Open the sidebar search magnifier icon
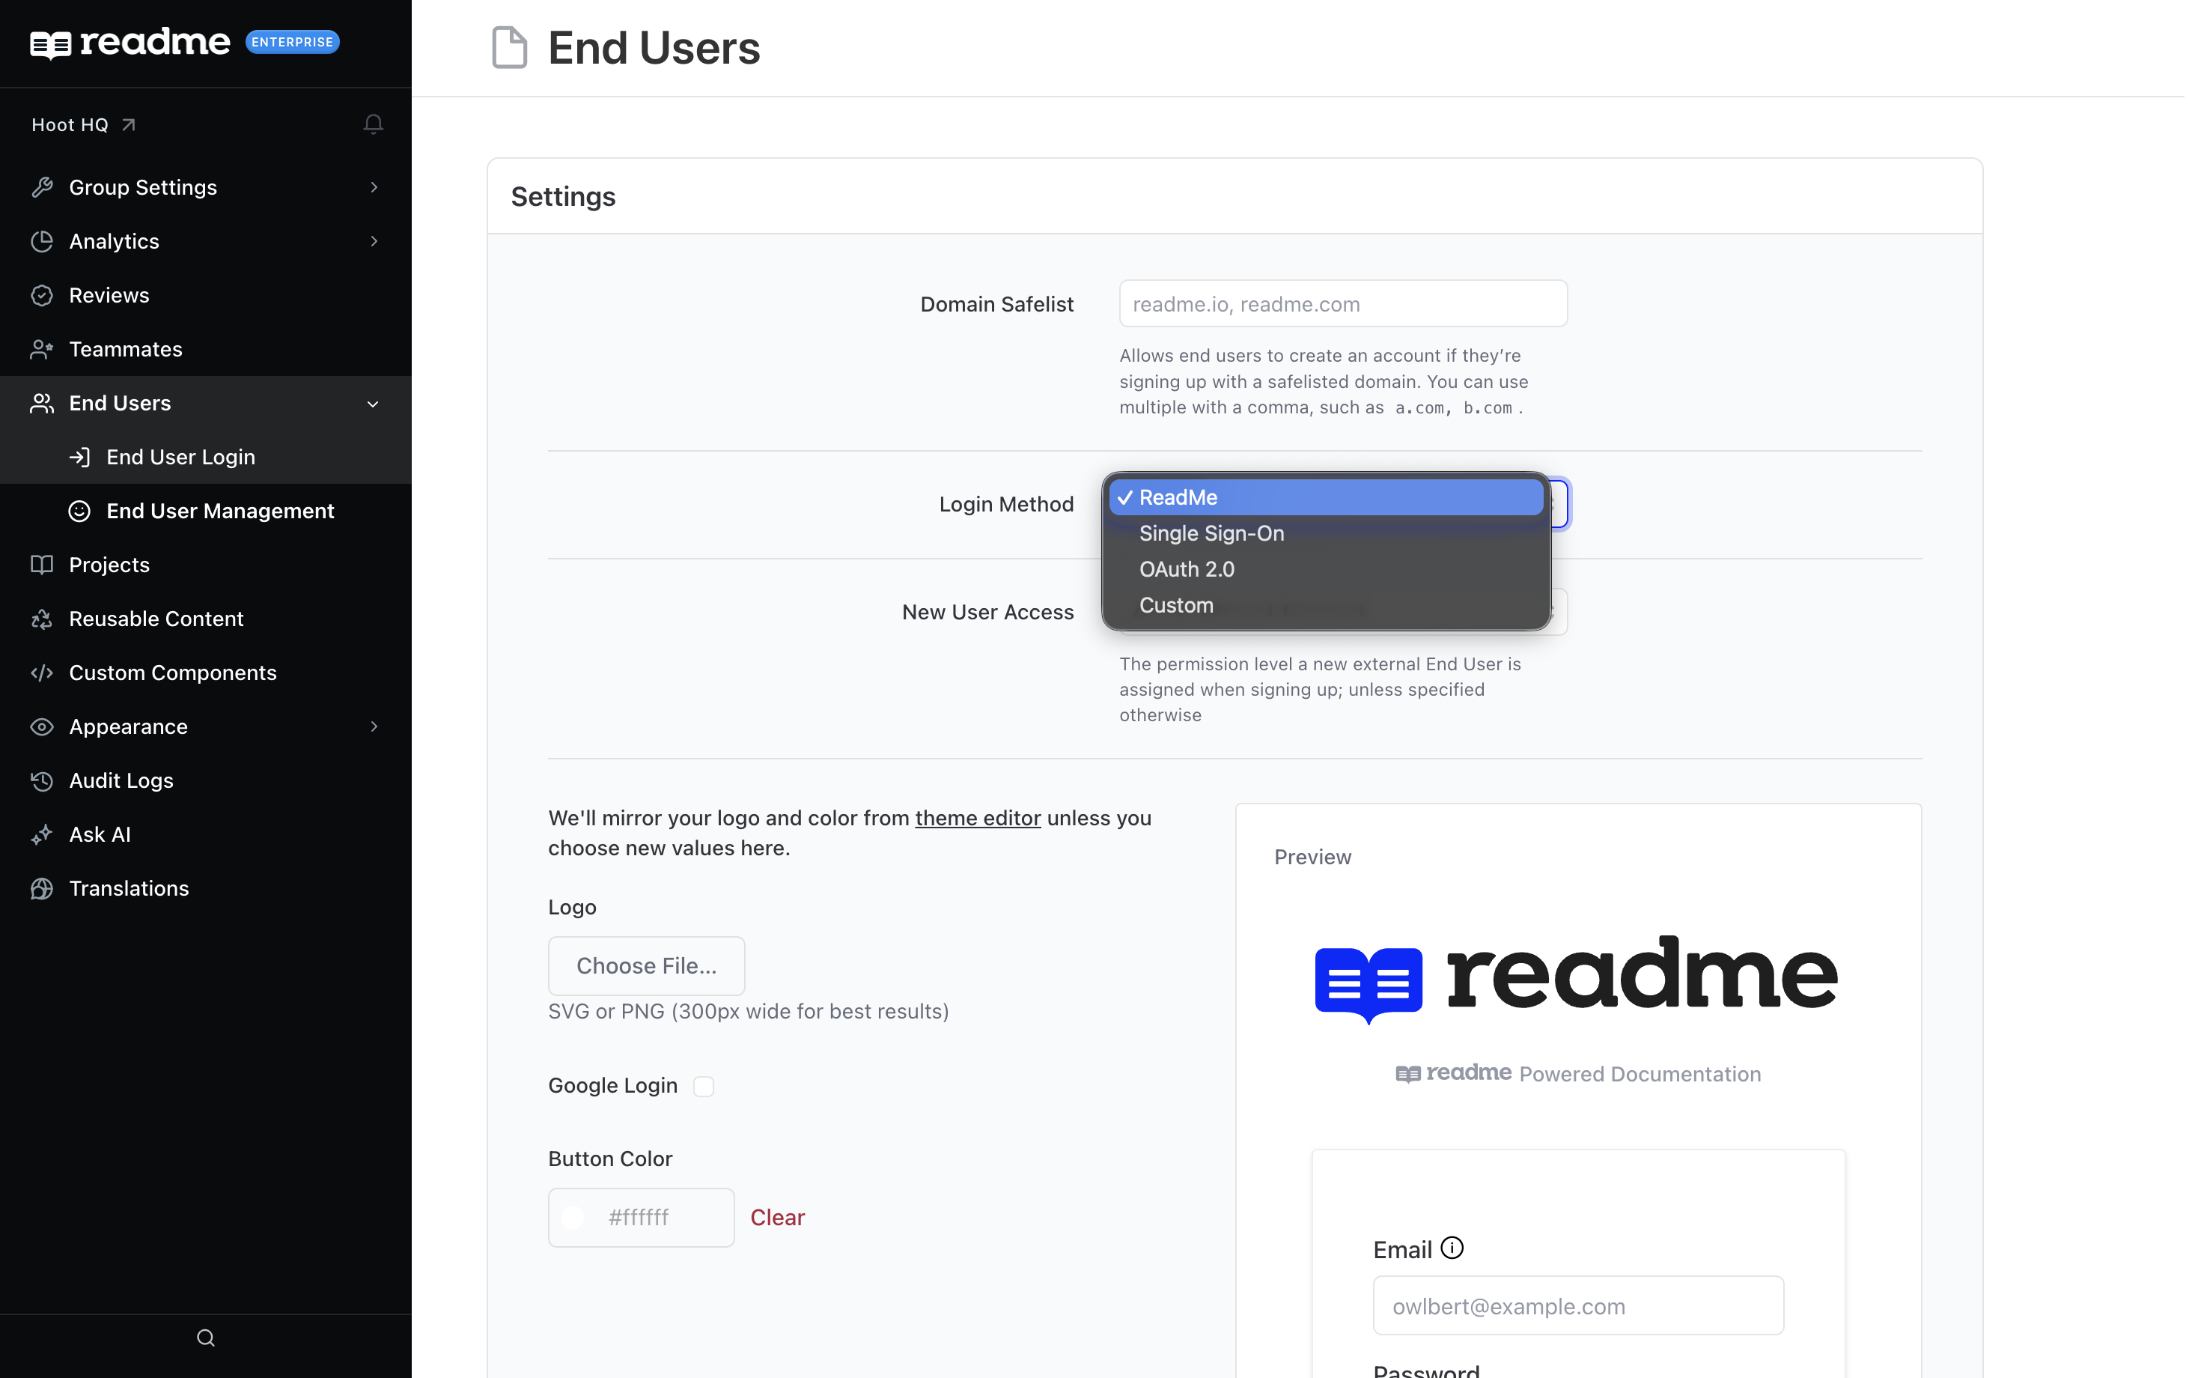 pyautogui.click(x=205, y=1337)
